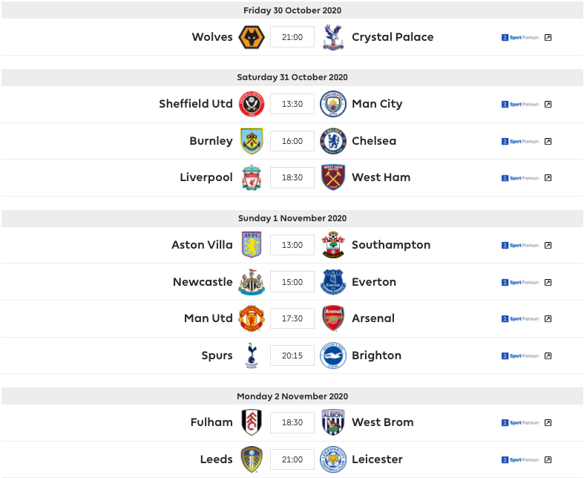Select the Liverpool club crest
This screenshot has width=584, height=478.
tap(252, 177)
